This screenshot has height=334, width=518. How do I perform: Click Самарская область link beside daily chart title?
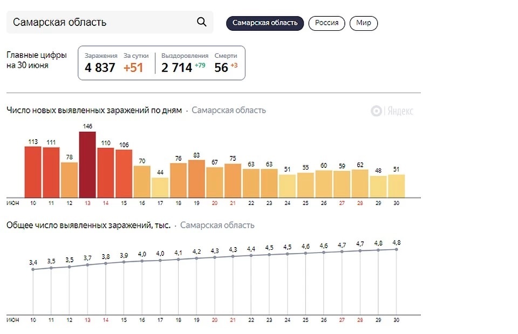click(x=229, y=110)
